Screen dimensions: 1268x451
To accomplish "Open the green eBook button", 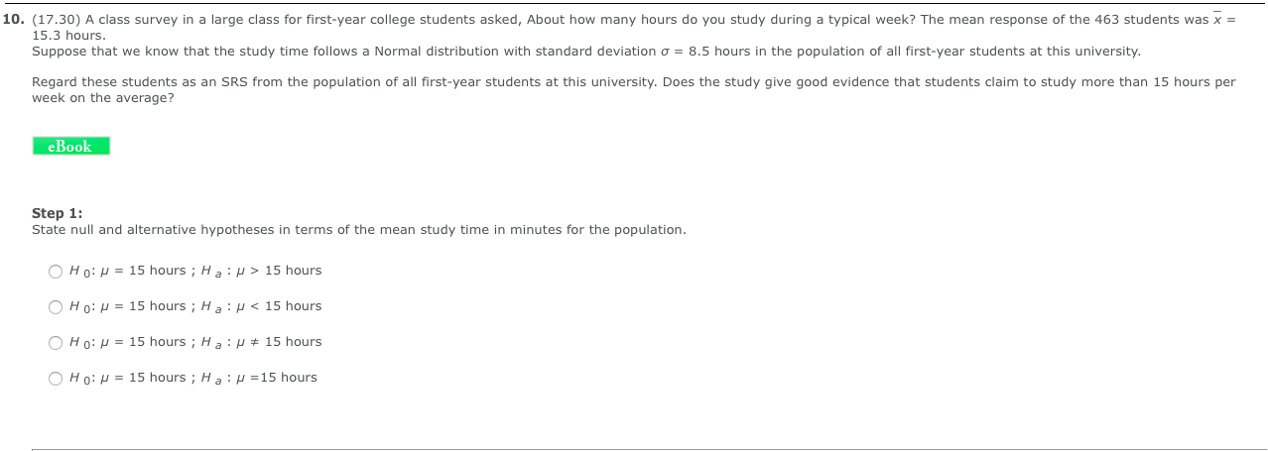I will pos(70,146).
